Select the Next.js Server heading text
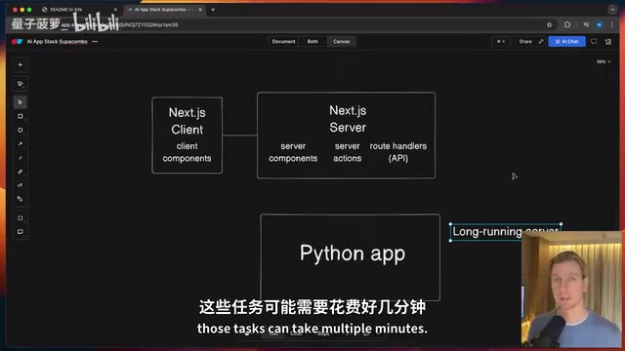This screenshot has width=625, height=351. pyautogui.click(x=348, y=119)
